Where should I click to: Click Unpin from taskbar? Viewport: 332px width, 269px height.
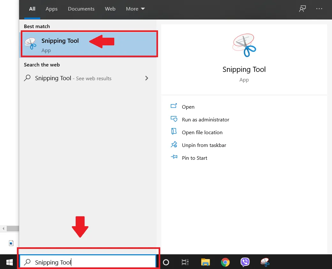tap(203, 145)
